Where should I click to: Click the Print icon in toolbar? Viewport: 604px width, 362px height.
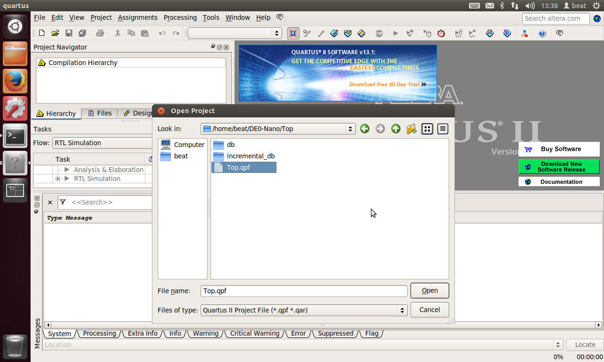(100, 33)
